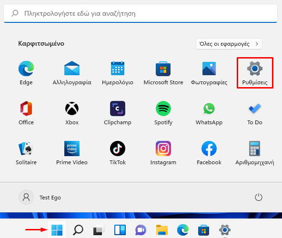282x238 pixels.
Task: Open Edge browser from the taskbar
Action: pyautogui.click(x=183, y=230)
